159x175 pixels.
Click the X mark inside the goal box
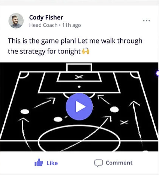79,77
